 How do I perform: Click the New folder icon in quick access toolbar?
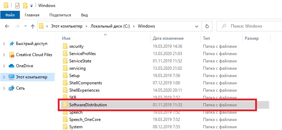tap(25, 6)
